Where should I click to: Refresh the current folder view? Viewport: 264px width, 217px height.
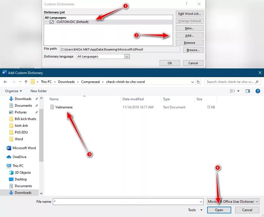tap(199, 82)
